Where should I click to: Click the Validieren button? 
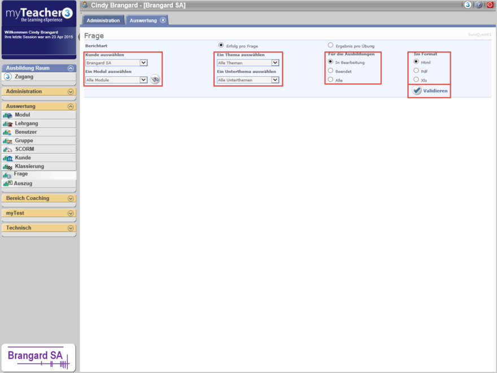430,90
